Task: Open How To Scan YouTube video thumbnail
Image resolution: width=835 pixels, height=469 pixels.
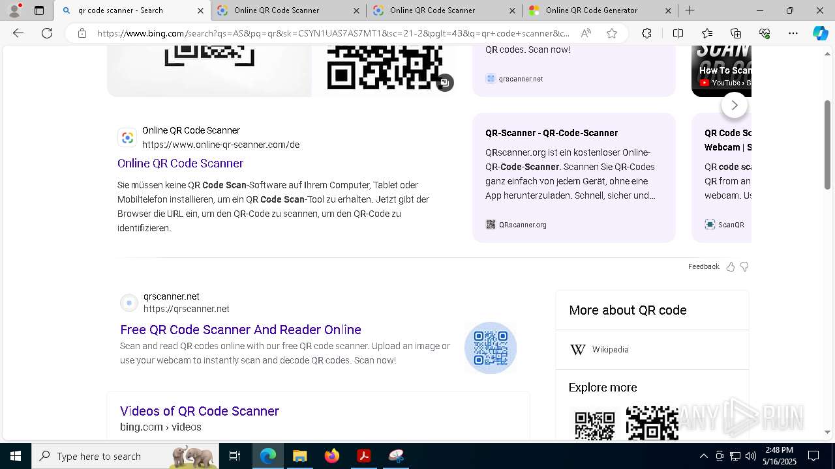Action: [x=721, y=70]
